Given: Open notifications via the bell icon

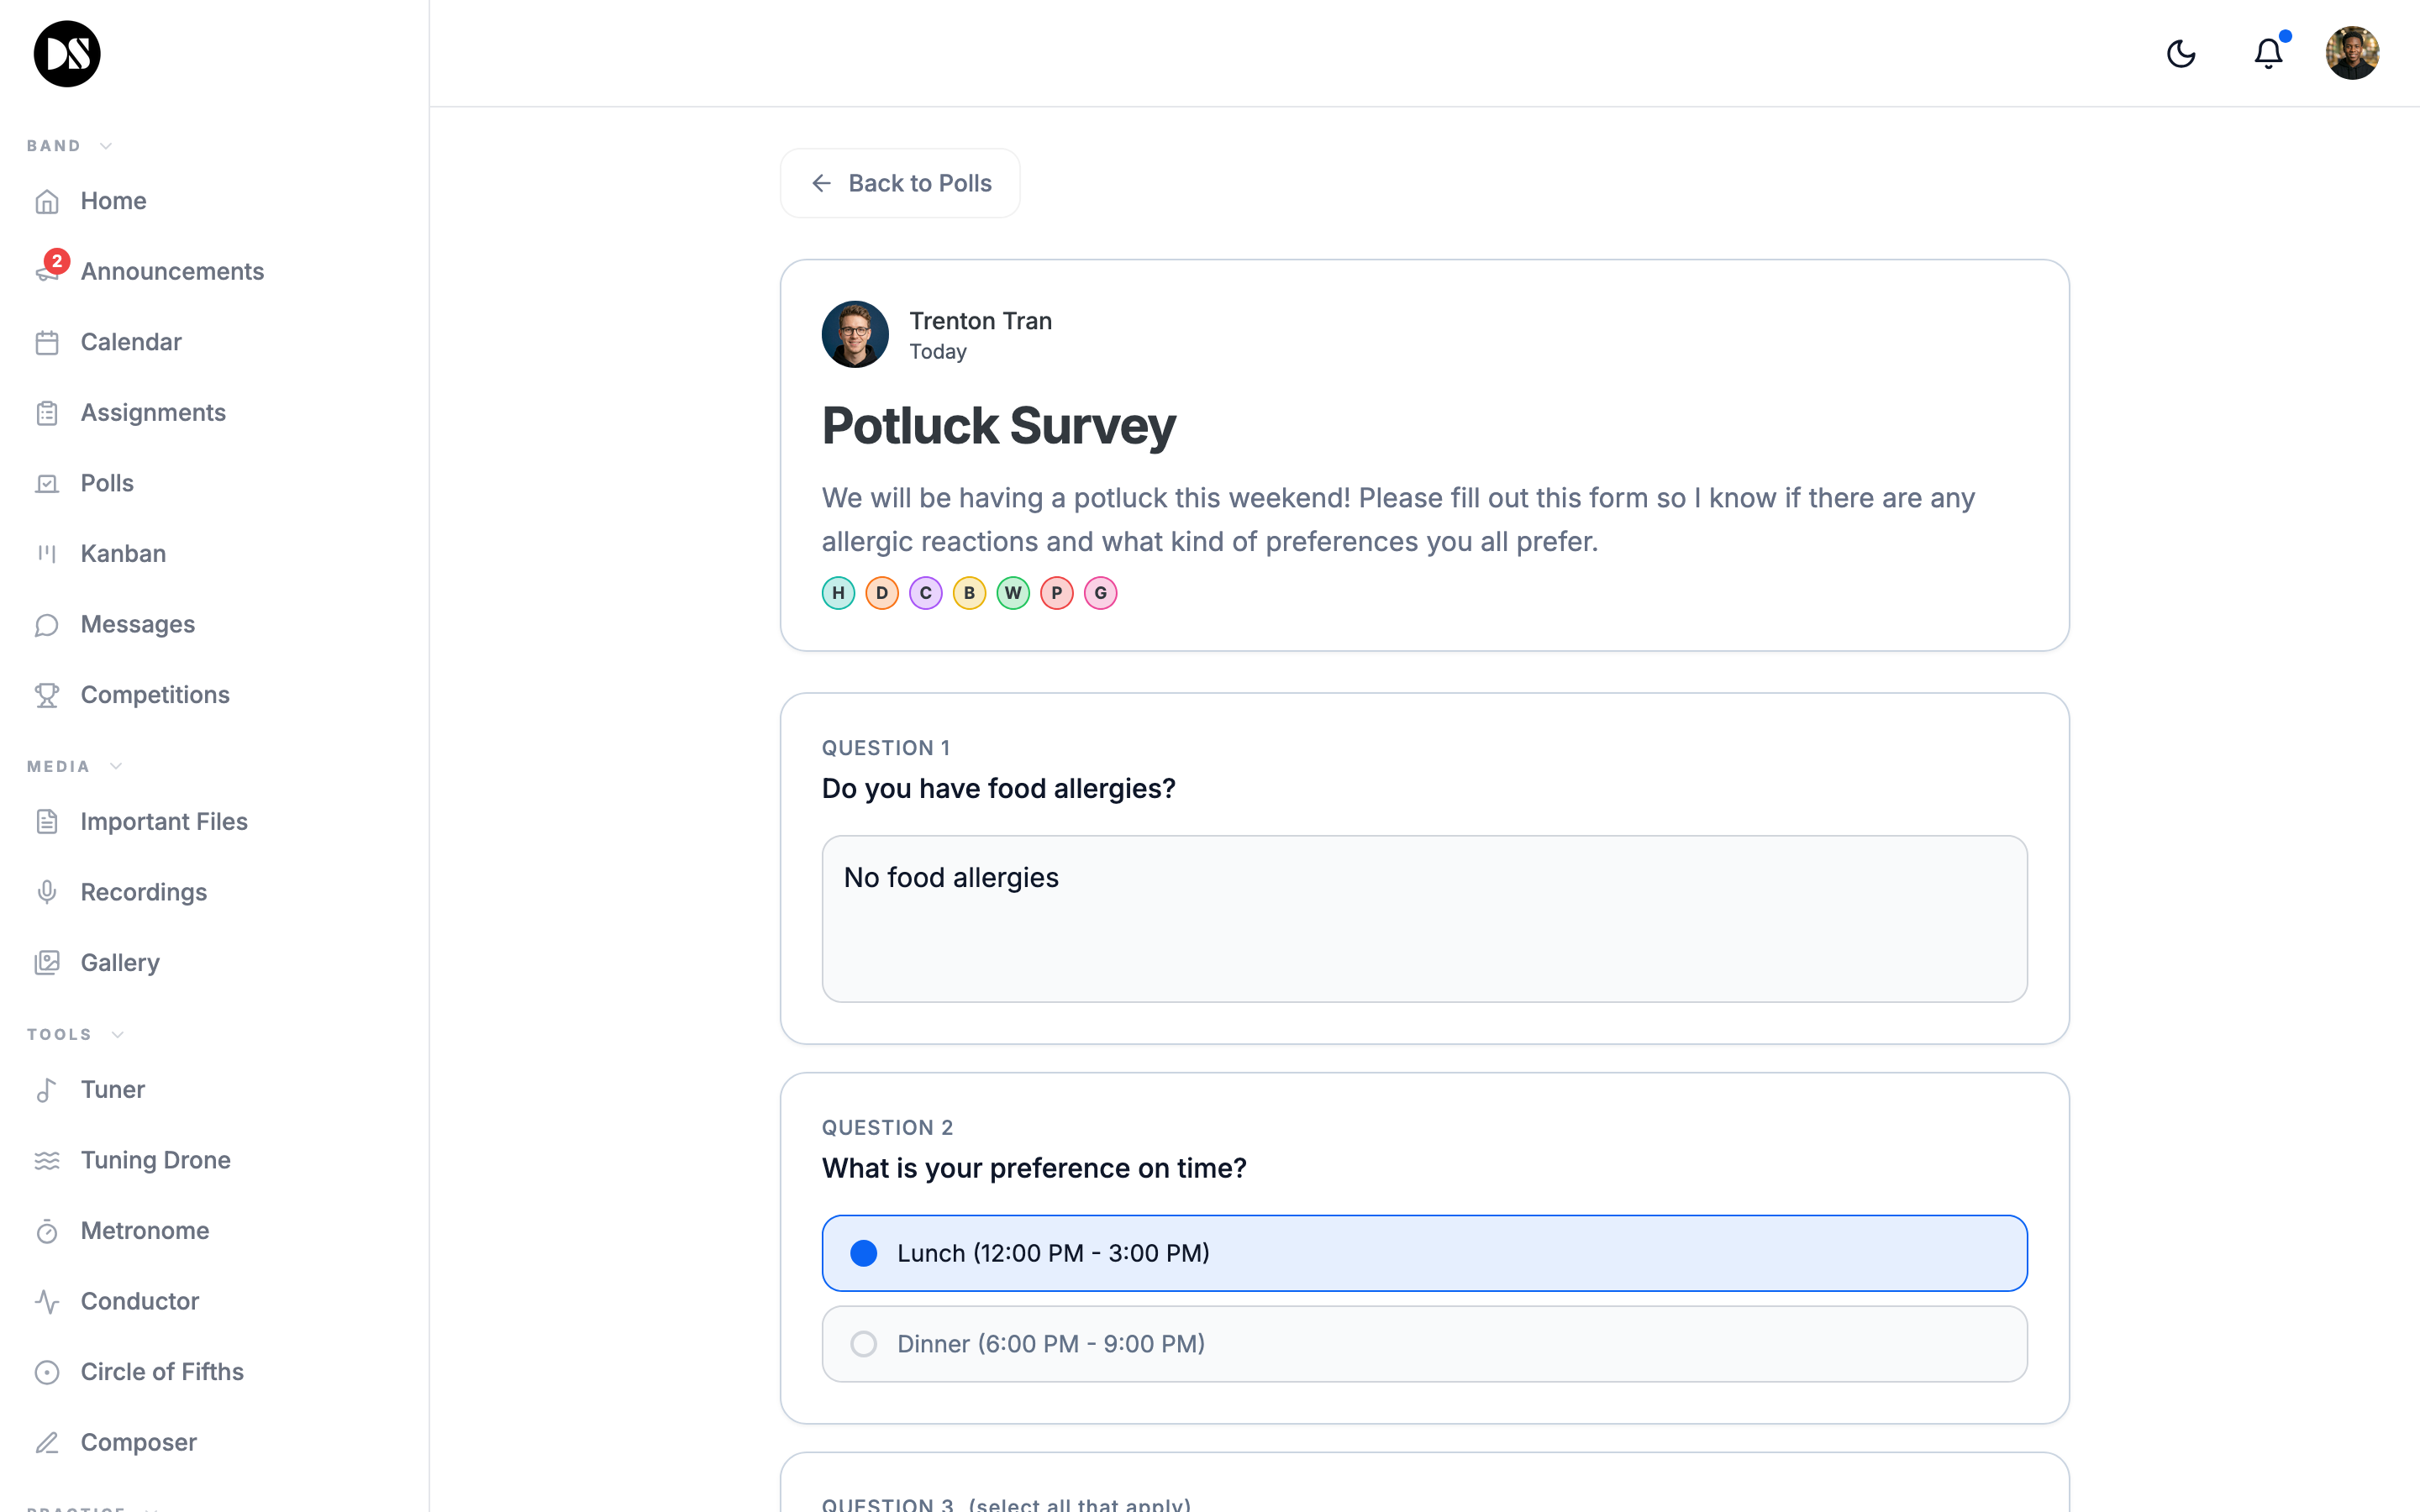Looking at the screenshot, I should (x=2267, y=53).
